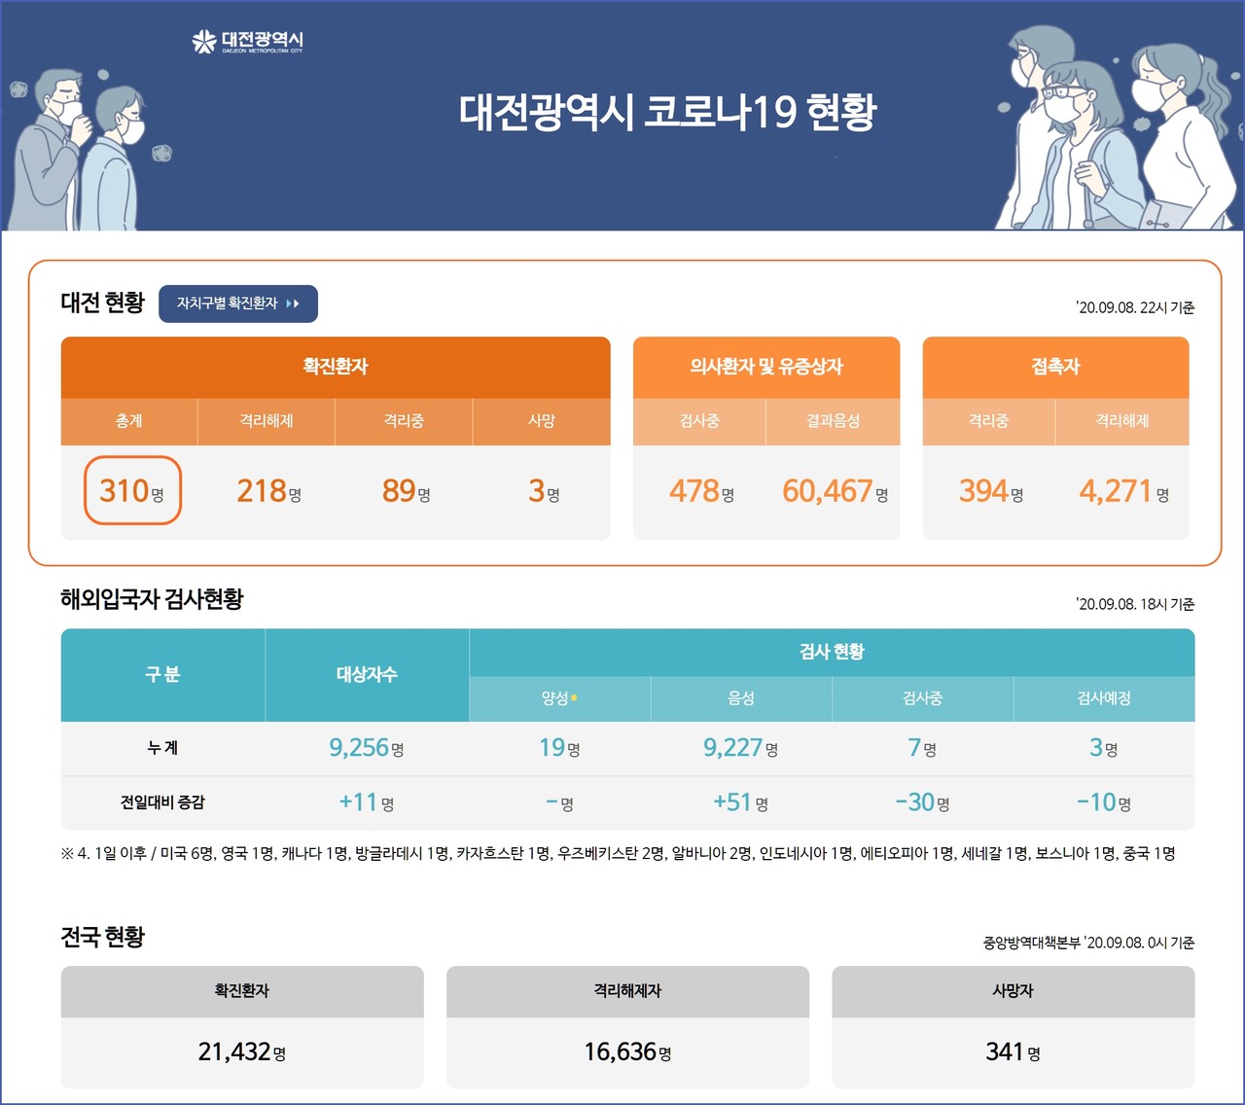Screen dimensions: 1245x1105
Task: Click the 중앙방역대책본부 timestamp text
Action: coord(1088,943)
